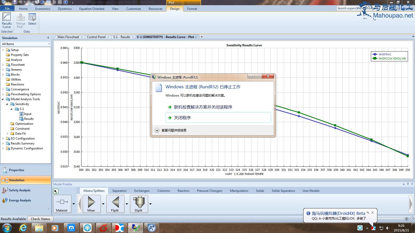Switch to the Home ribbon tab
Viewport: 415px width, 233px height.
tap(23, 9)
